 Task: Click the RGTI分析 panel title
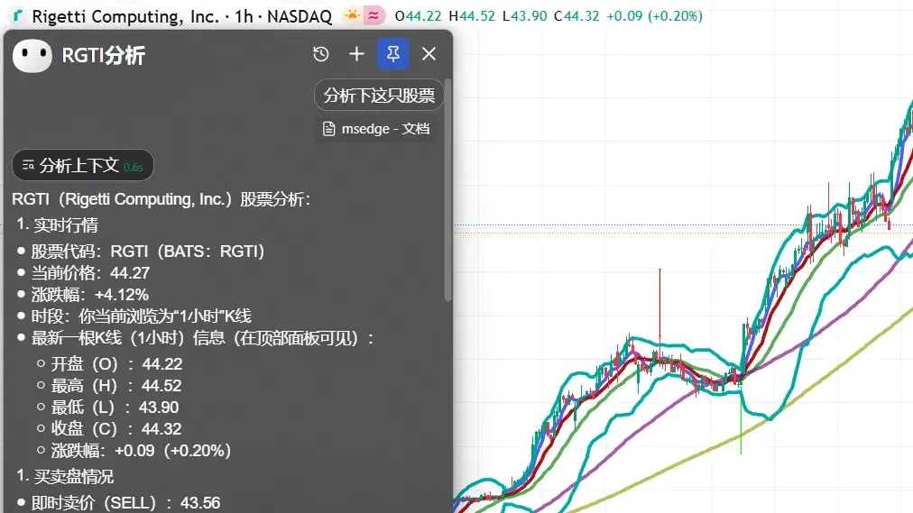(103, 56)
